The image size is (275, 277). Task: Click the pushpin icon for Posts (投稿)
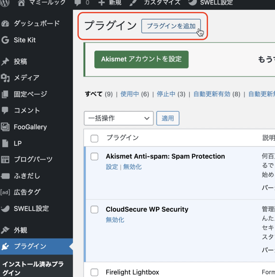(5, 62)
